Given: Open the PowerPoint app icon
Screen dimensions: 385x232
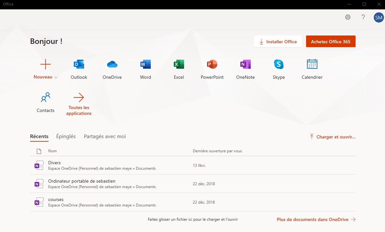Looking at the screenshot, I should [212, 64].
